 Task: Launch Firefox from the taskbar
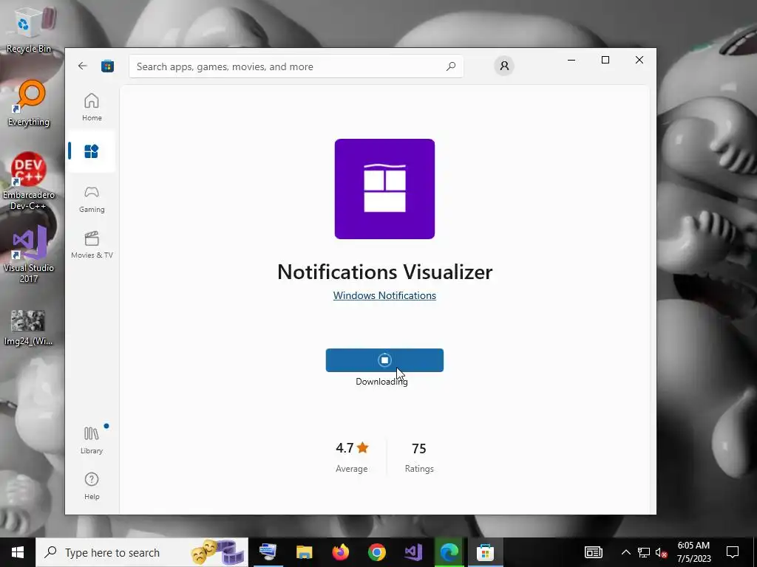[x=340, y=552]
